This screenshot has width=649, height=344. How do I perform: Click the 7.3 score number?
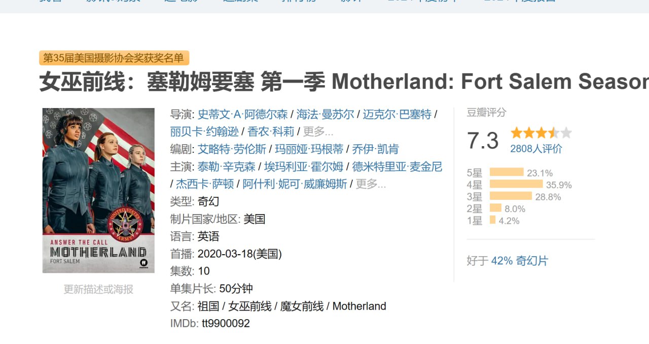(x=483, y=141)
